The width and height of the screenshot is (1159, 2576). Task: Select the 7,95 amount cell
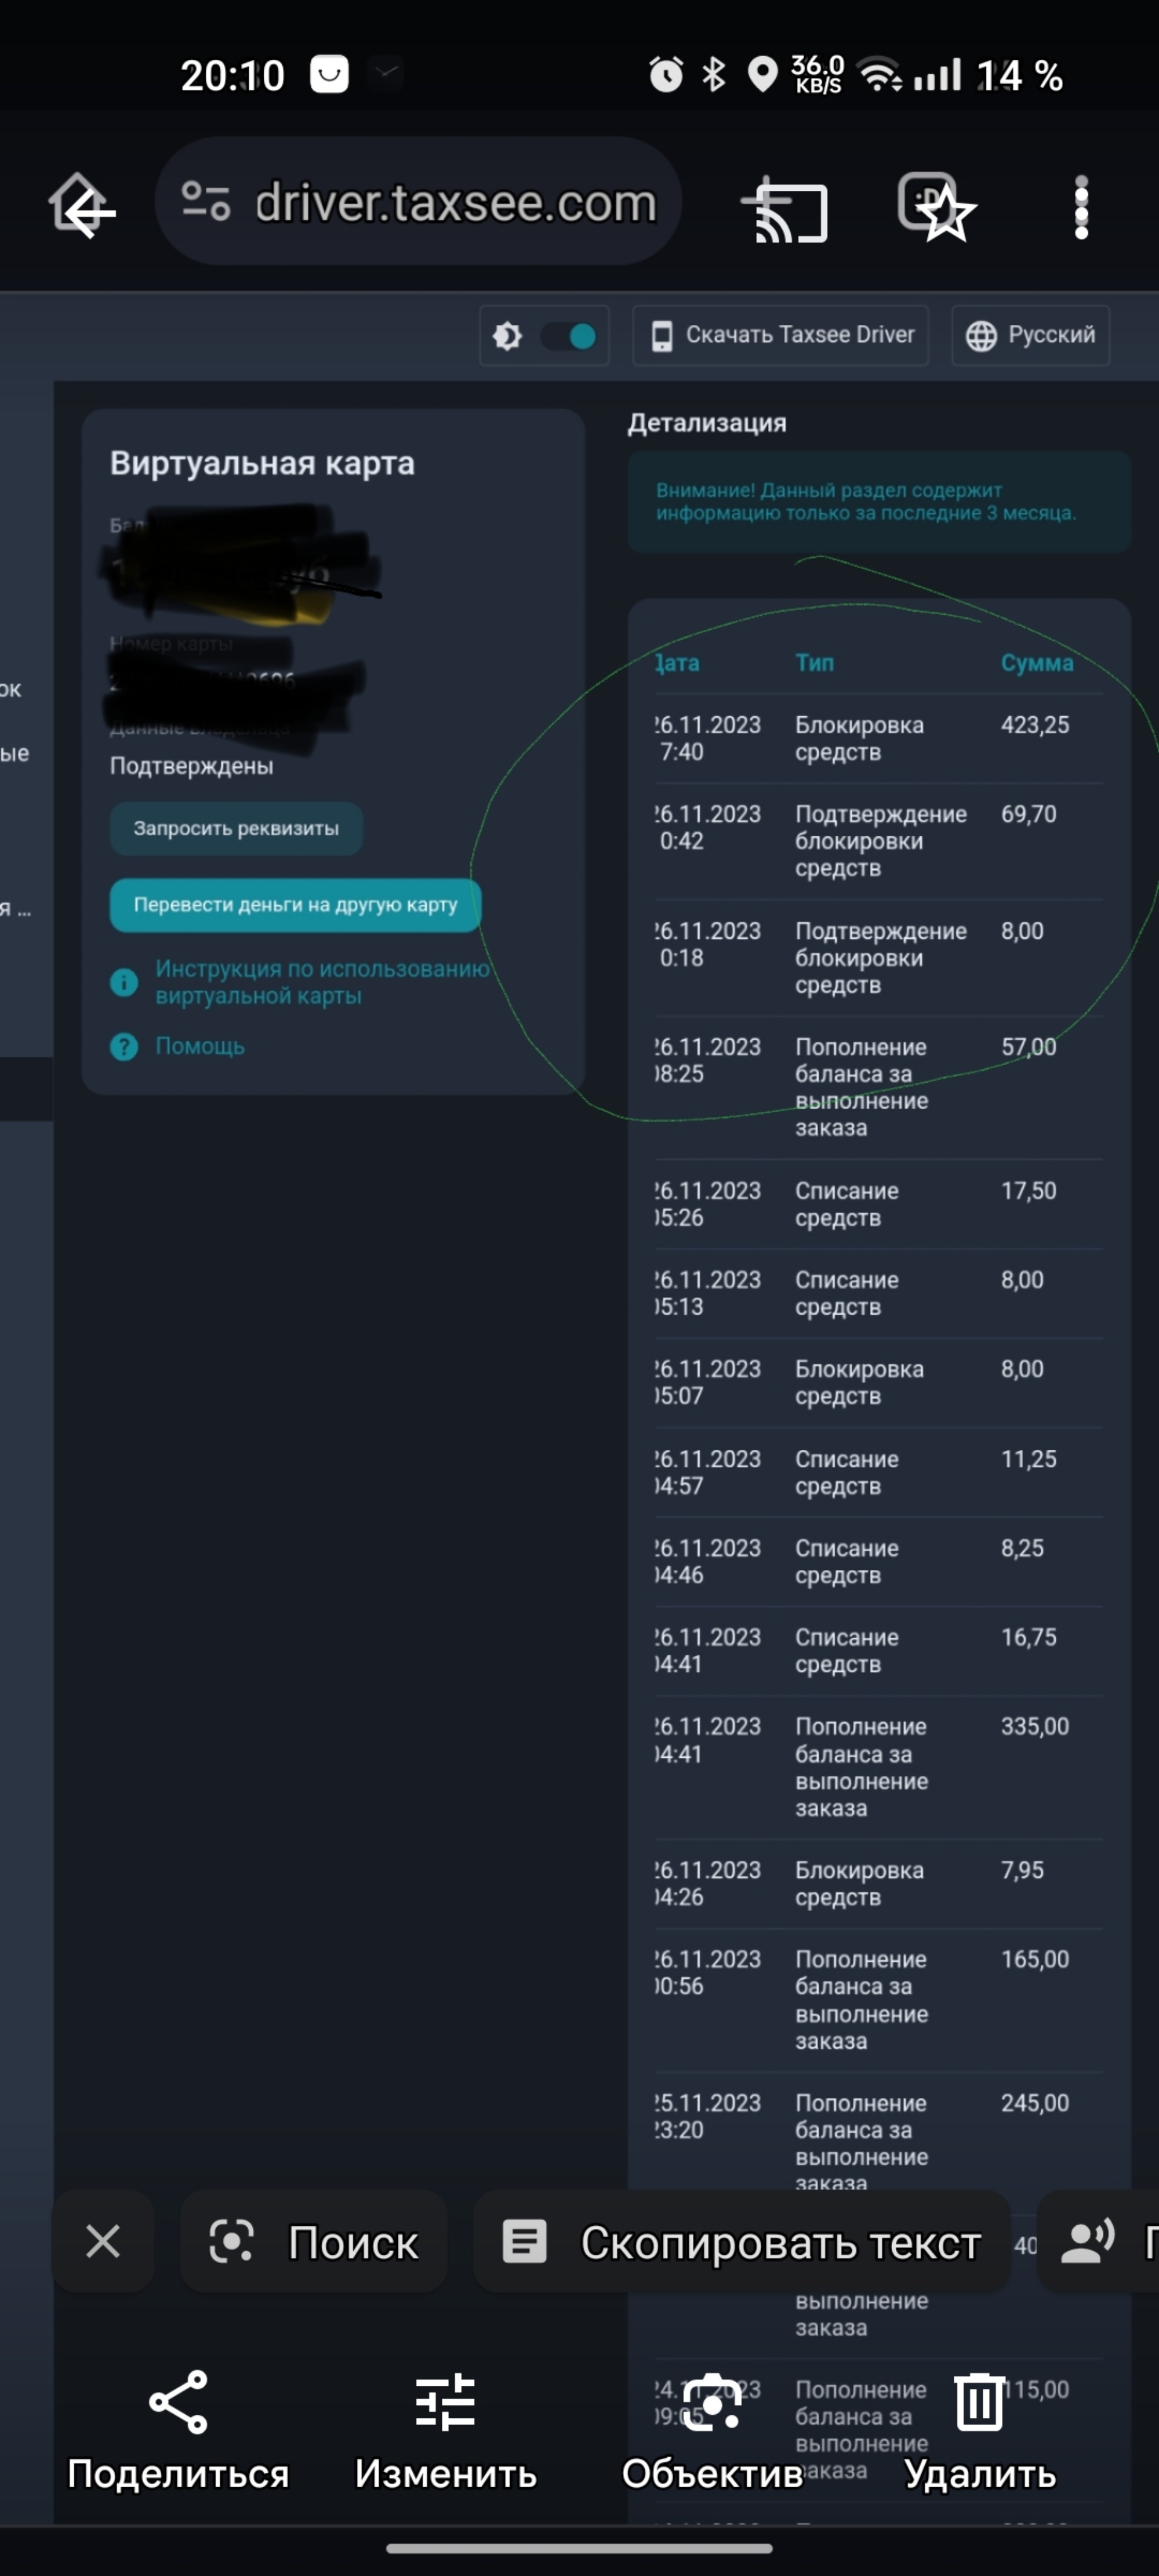click(1022, 1870)
